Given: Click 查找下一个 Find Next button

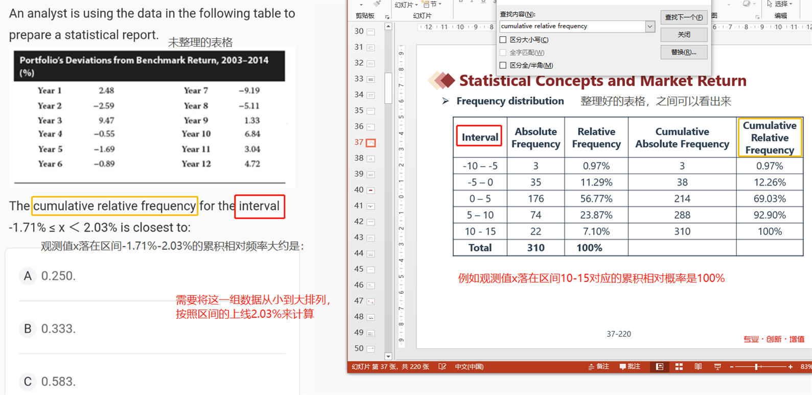Looking at the screenshot, I should [x=684, y=17].
